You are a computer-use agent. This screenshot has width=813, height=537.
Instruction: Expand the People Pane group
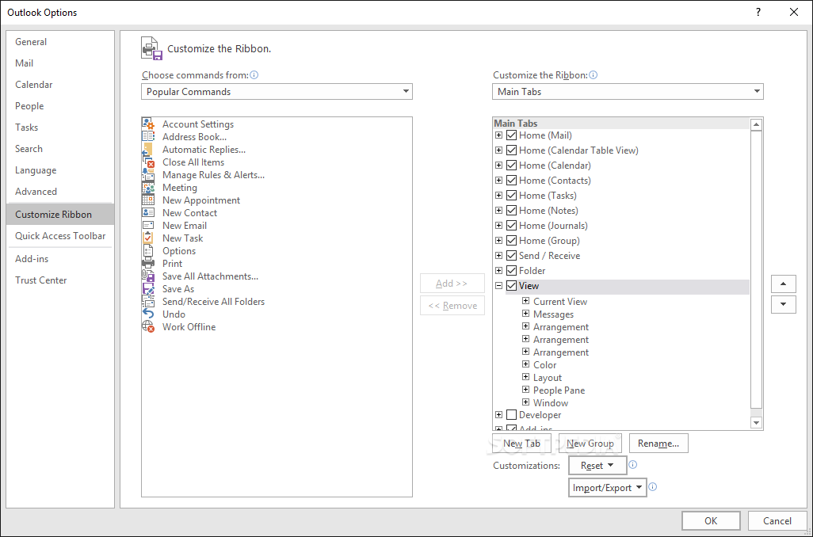click(525, 390)
